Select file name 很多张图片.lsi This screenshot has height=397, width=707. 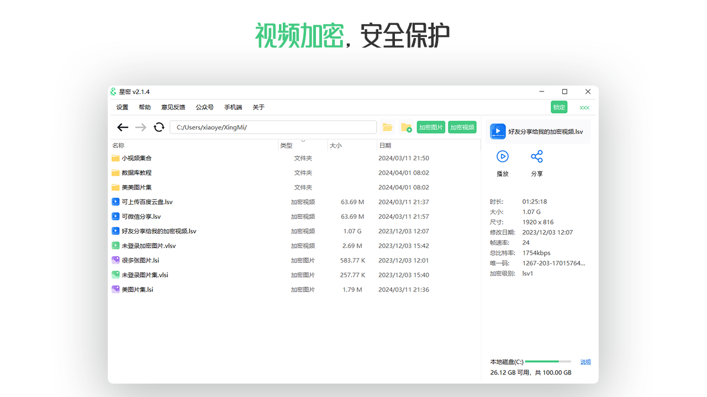pos(140,260)
